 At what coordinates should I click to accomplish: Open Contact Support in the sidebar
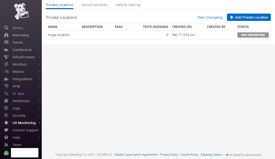[x=25, y=130]
